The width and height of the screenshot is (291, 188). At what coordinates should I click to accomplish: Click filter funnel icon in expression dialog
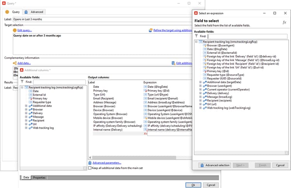[x=196, y=36]
